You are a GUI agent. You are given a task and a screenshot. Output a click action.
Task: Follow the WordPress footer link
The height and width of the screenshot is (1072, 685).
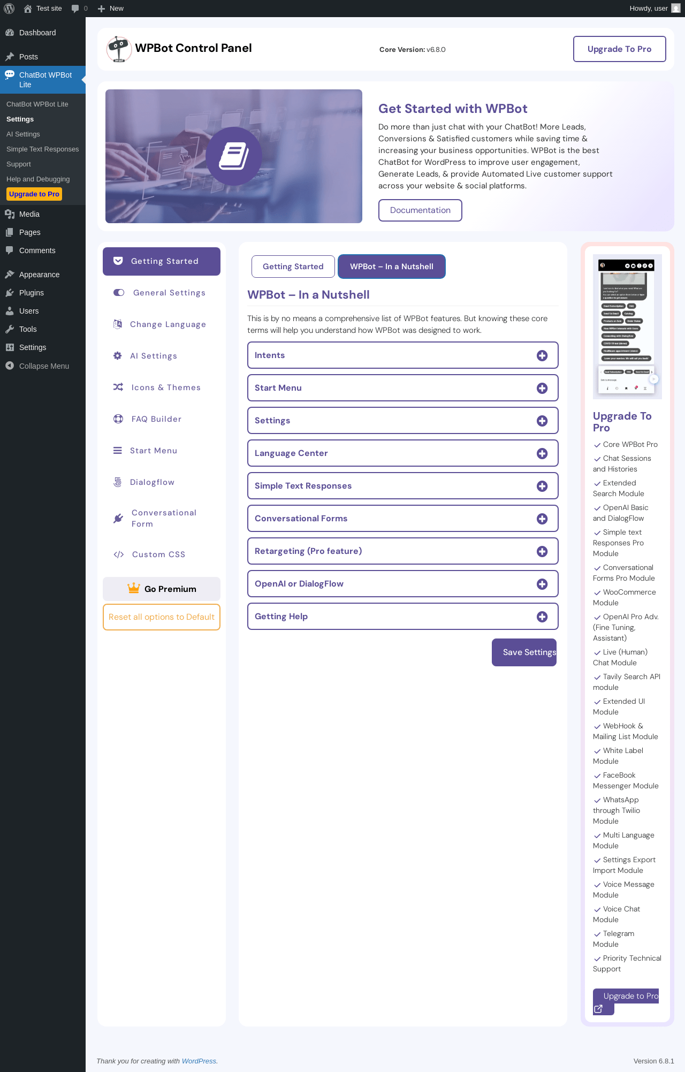[x=199, y=1061]
